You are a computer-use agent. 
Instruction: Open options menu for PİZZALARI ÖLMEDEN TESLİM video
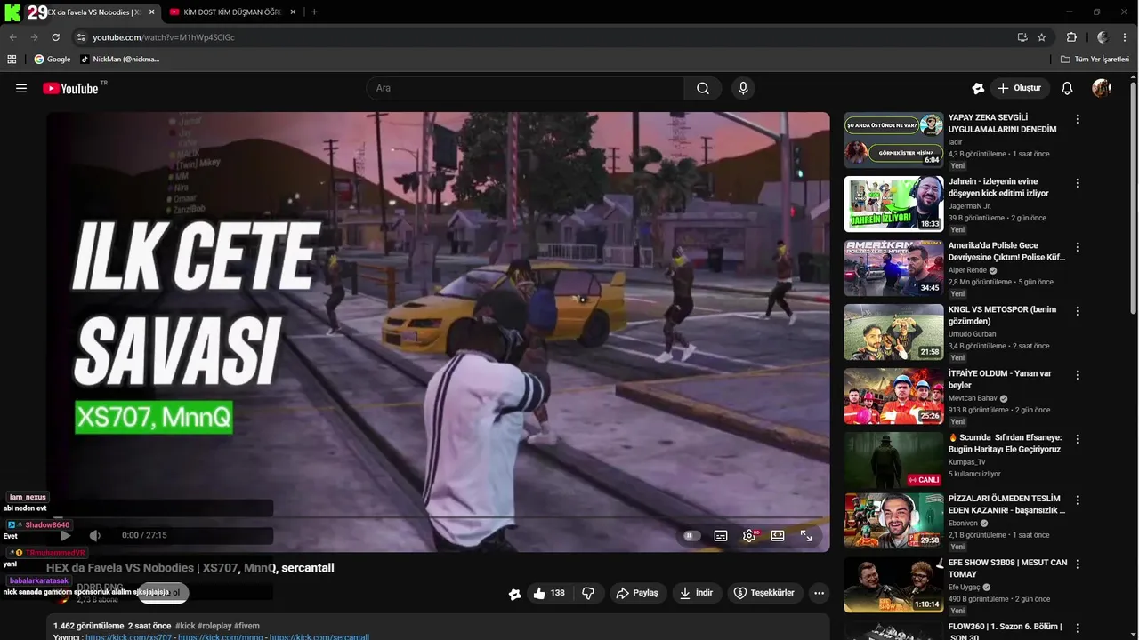point(1078,500)
